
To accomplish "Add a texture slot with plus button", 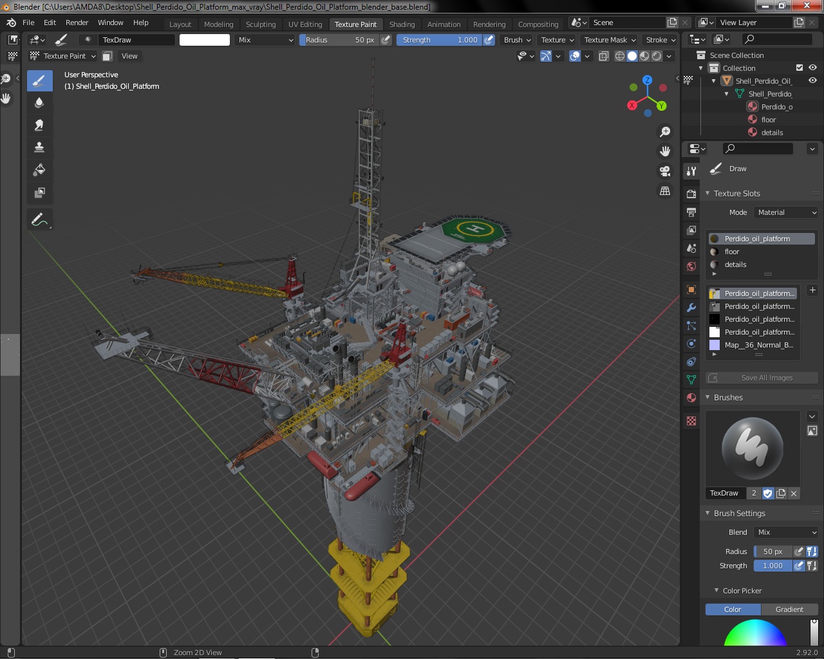I will 812,290.
